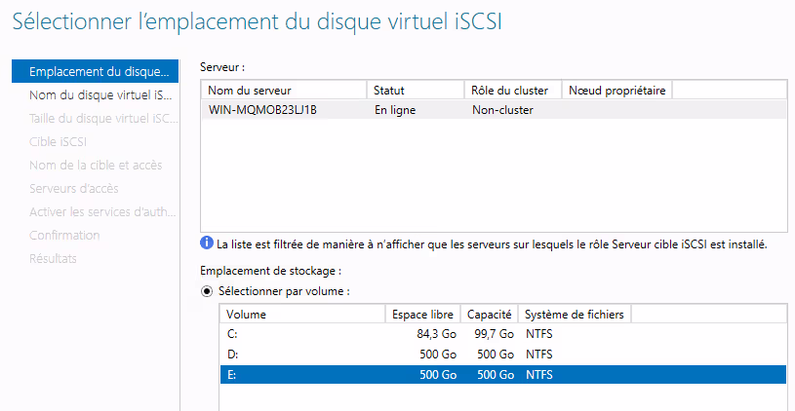The image size is (795, 411).
Task: Click the 'Nœud propriétaire' column header
Action: click(616, 91)
